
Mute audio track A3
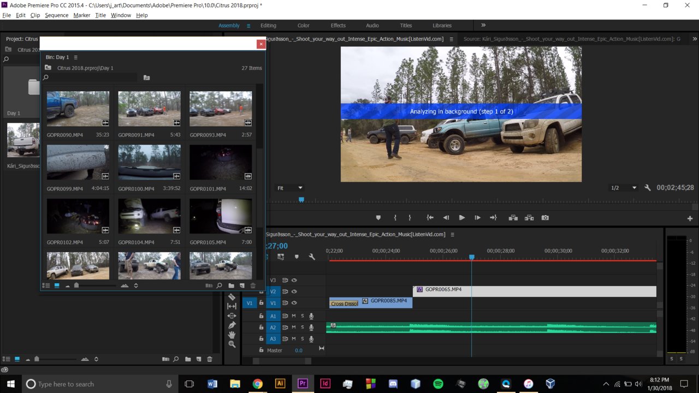[x=293, y=339]
